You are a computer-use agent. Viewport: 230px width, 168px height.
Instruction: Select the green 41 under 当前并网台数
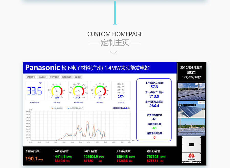154,128
